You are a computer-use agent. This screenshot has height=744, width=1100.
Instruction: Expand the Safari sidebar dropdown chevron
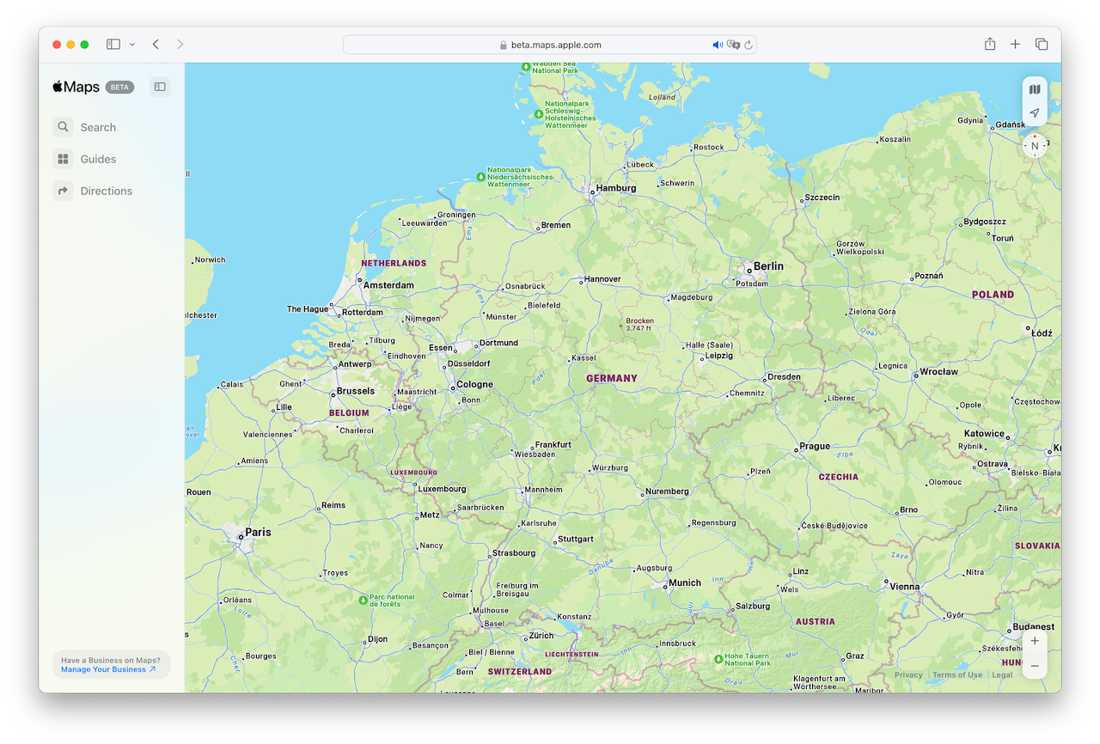[x=132, y=45]
